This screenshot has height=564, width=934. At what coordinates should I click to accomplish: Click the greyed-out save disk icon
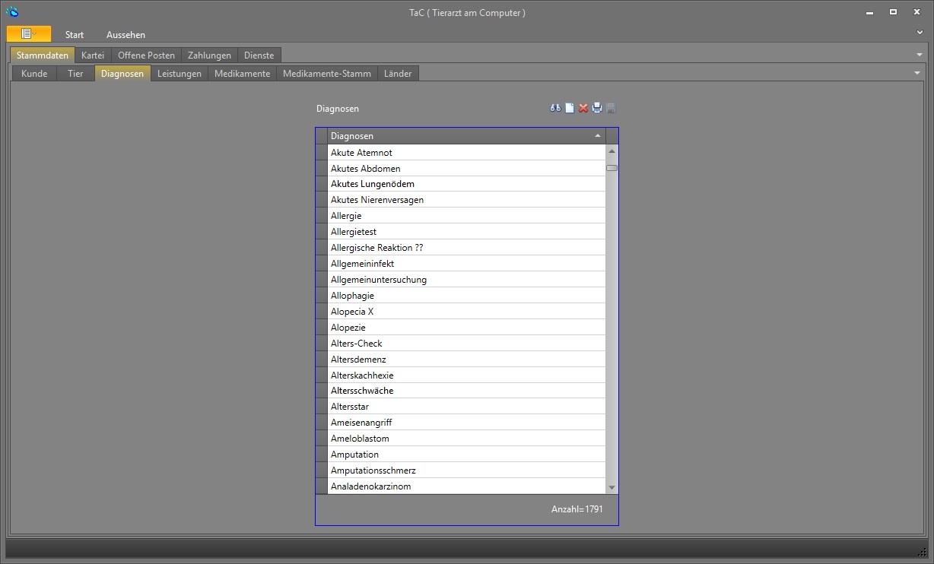tap(611, 108)
